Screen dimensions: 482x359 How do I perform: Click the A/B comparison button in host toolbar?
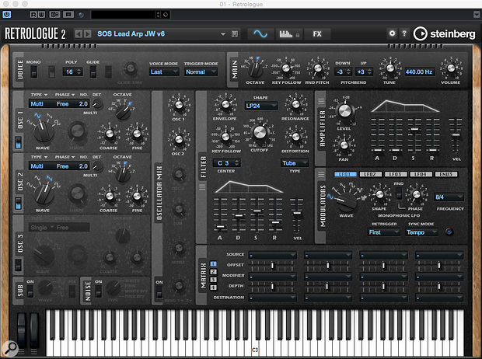pos(54,15)
